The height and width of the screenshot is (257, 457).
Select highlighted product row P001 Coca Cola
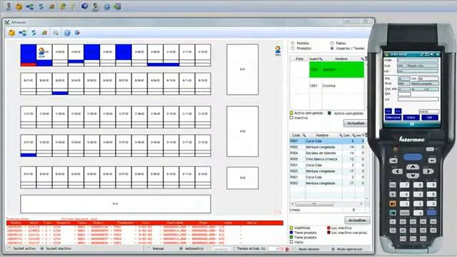pyautogui.click(x=327, y=141)
